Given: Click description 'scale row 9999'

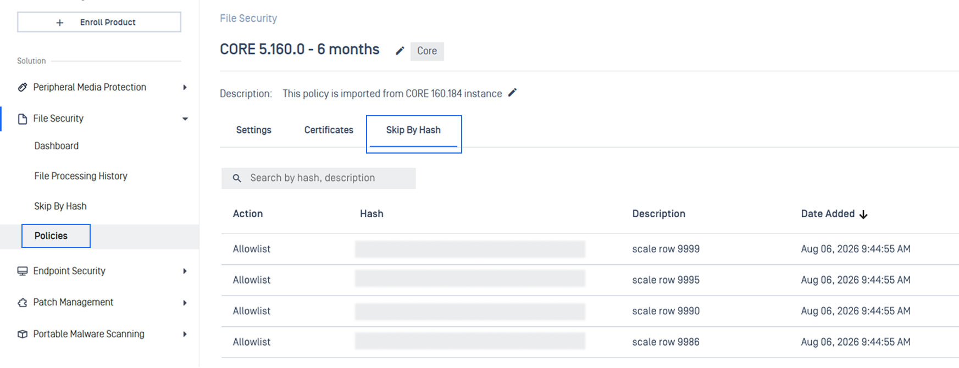Looking at the screenshot, I should 666,249.
